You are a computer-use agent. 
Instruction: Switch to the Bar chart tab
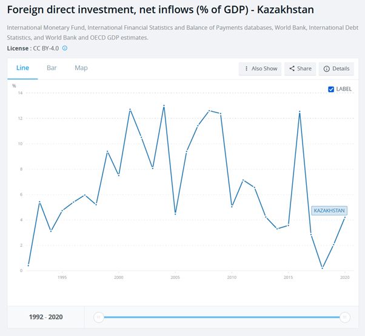pyautogui.click(x=52, y=68)
